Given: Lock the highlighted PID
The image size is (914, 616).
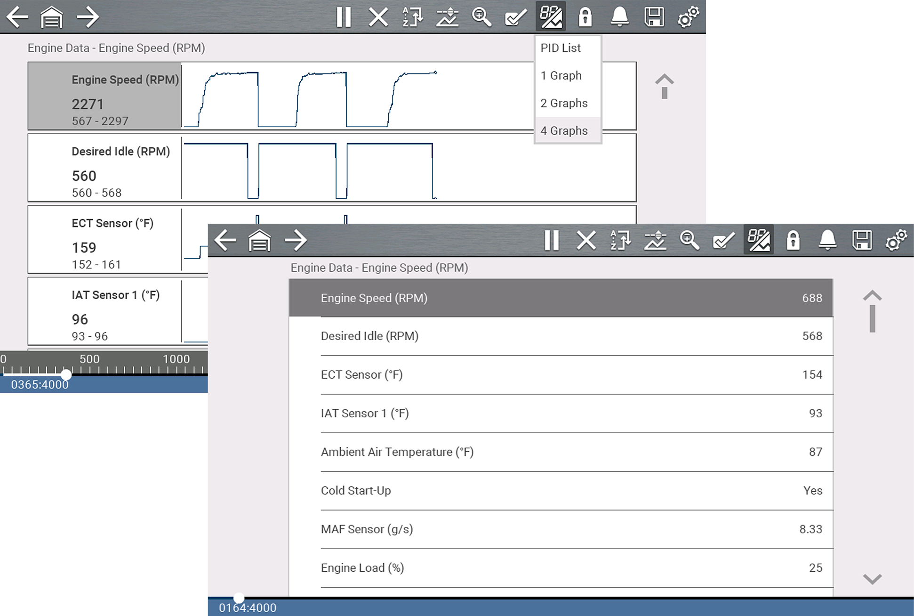Looking at the screenshot, I should click(x=585, y=17).
